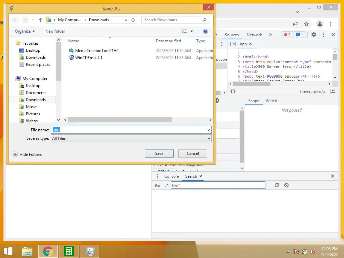Open the DevTools three-dot customize menu
The image size is (344, 258).
[323, 35]
